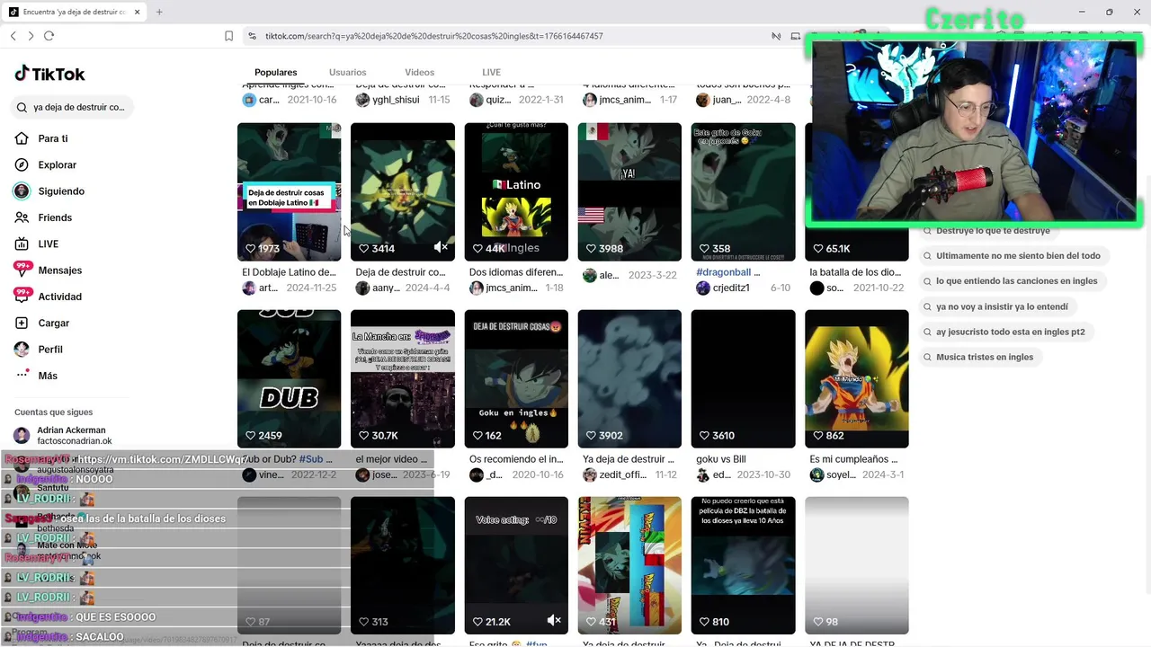
Task: Open Actividad notifications icon
Action: tap(22, 296)
